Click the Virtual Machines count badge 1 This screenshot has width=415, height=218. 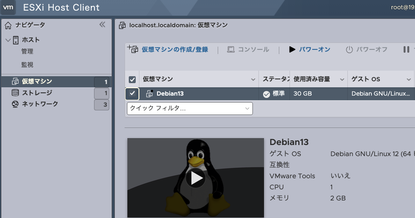101,82
